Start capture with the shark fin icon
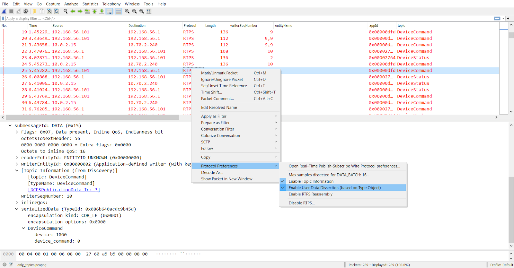The width and height of the screenshot is (514, 268). point(4,11)
